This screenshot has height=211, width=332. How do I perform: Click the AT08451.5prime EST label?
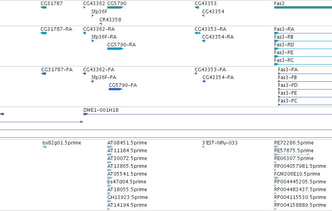click(x=127, y=143)
